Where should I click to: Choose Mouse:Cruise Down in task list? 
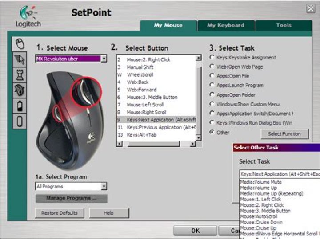click(x=280, y=222)
